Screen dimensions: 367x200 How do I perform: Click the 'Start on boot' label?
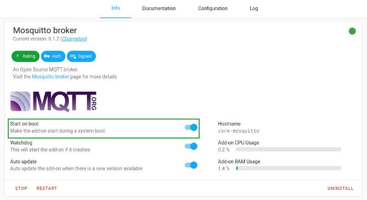24,124
